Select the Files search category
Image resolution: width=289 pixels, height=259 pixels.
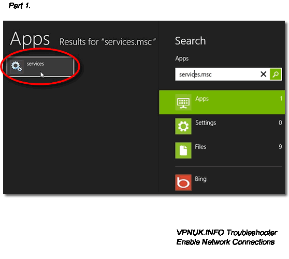click(222, 150)
